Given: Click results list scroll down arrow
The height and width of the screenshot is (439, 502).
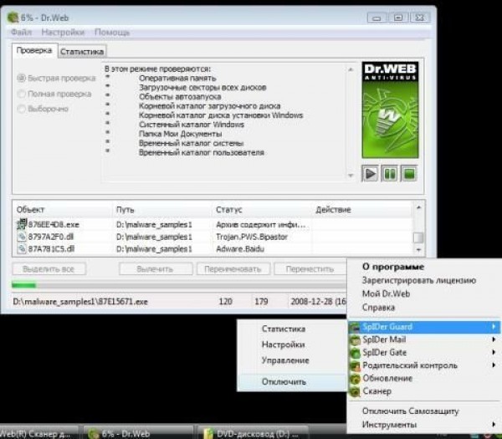Looking at the screenshot, I should [x=418, y=250].
